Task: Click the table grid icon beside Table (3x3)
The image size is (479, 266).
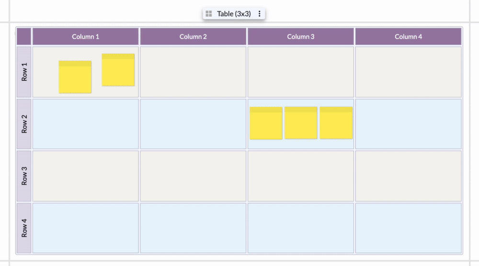Action: [209, 14]
